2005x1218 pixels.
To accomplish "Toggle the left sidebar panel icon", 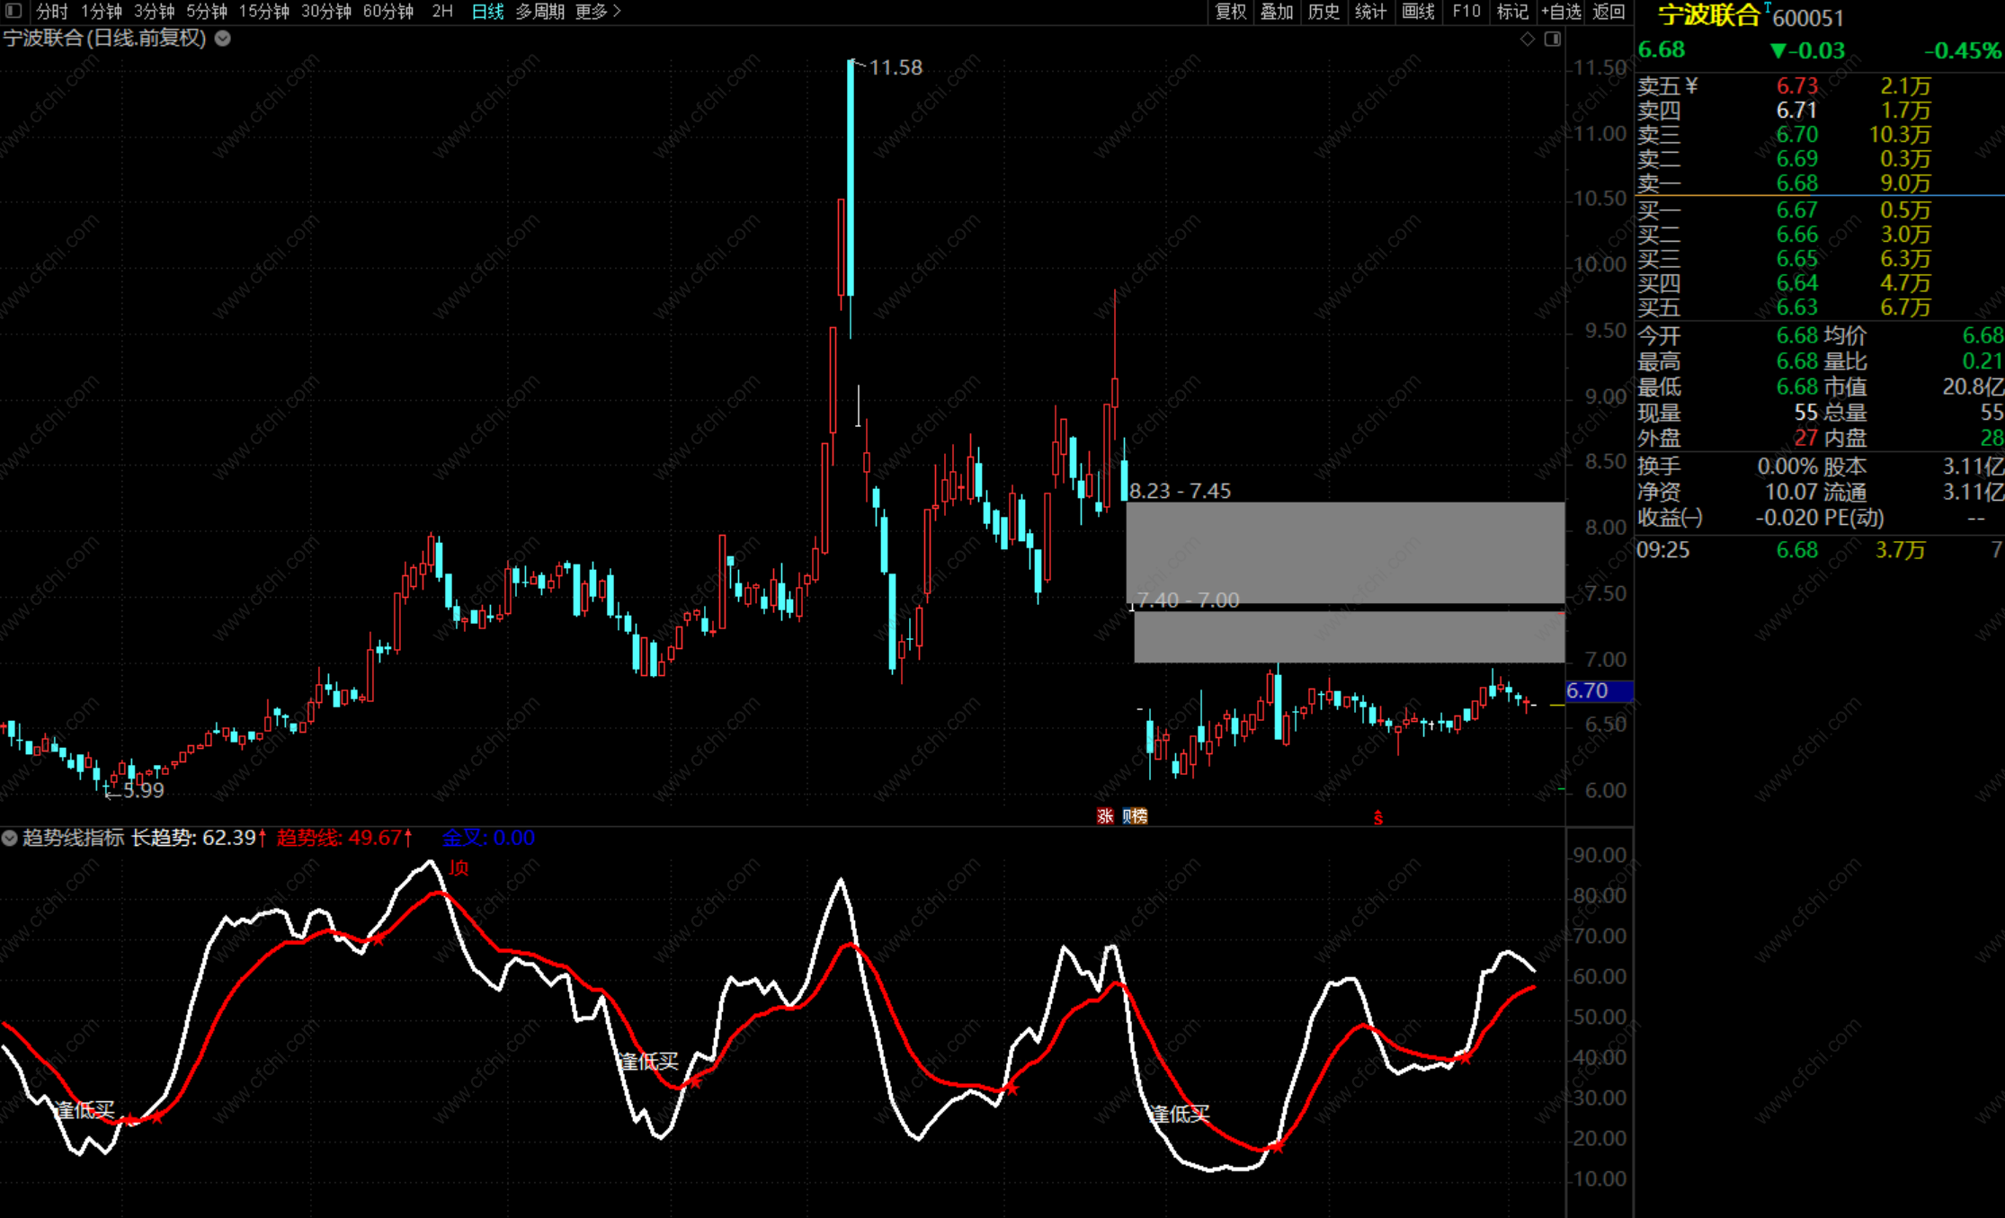I will [13, 11].
